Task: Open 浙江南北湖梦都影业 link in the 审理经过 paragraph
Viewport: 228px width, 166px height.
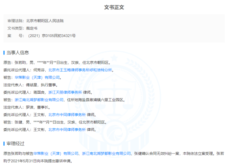Action: tap(107, 153)
